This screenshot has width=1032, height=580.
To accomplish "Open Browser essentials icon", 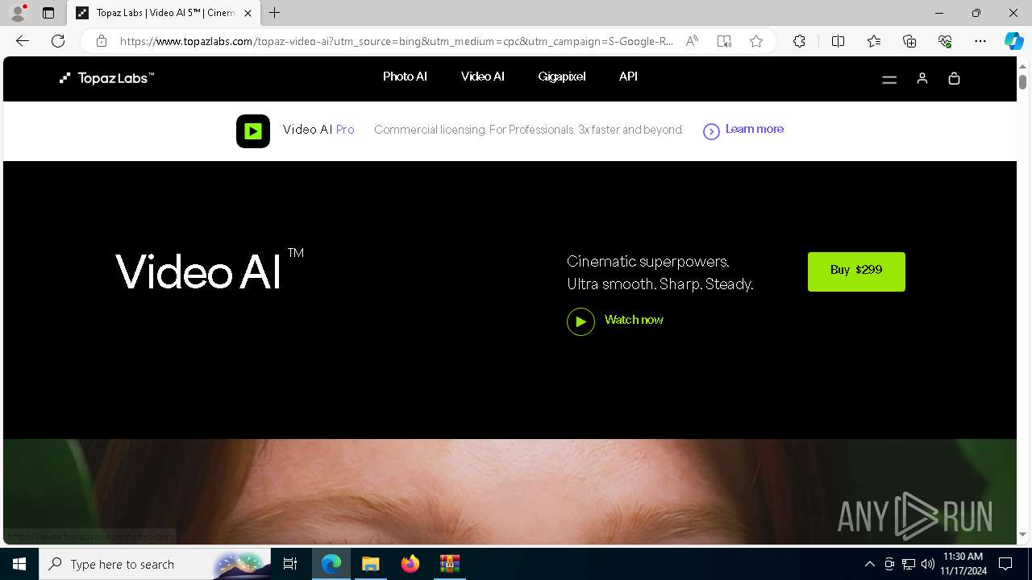I will tap(945, 41).
